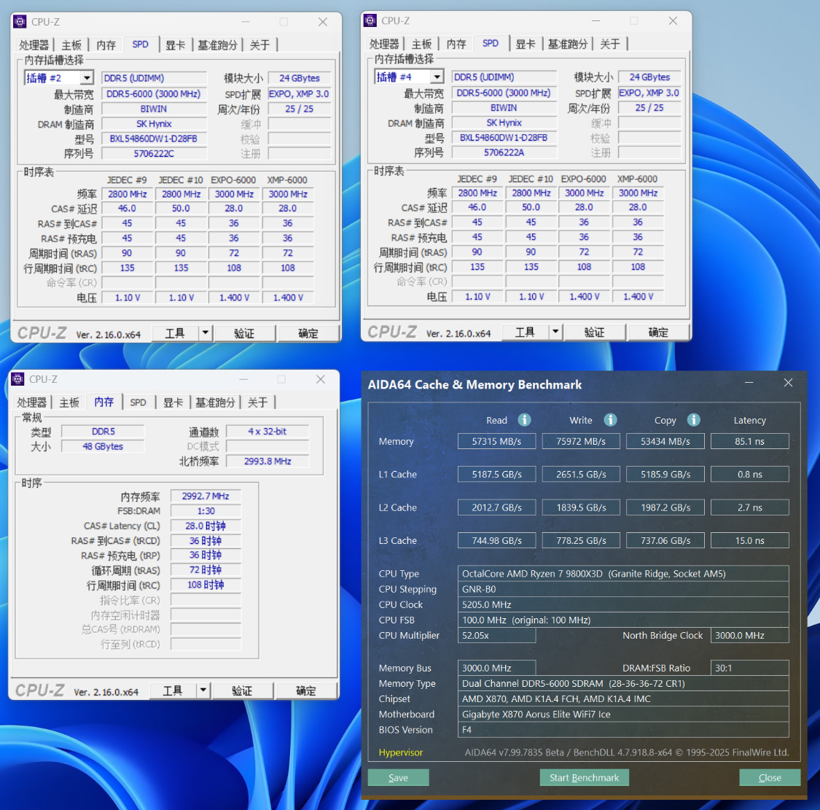Click Write info icon in AIDA64 benchmark

[x=610, y=420]
